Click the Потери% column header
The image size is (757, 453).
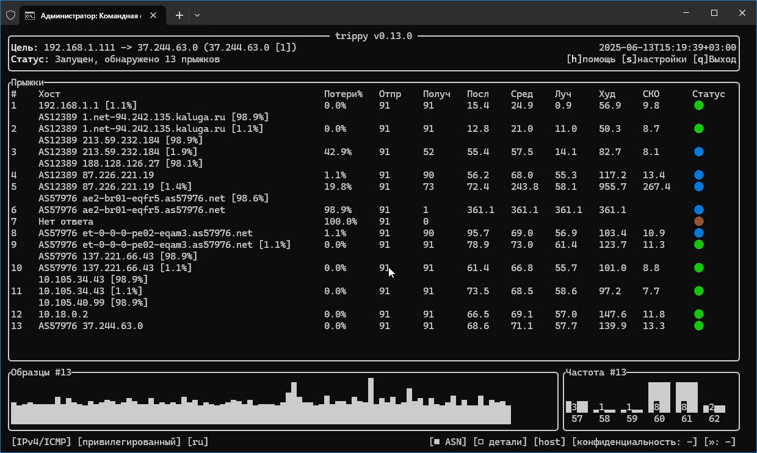click(343, 94)
